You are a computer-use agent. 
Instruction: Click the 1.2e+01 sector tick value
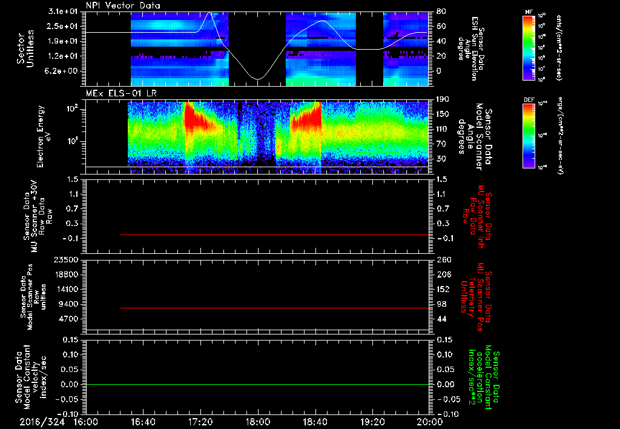coord(64,56)
